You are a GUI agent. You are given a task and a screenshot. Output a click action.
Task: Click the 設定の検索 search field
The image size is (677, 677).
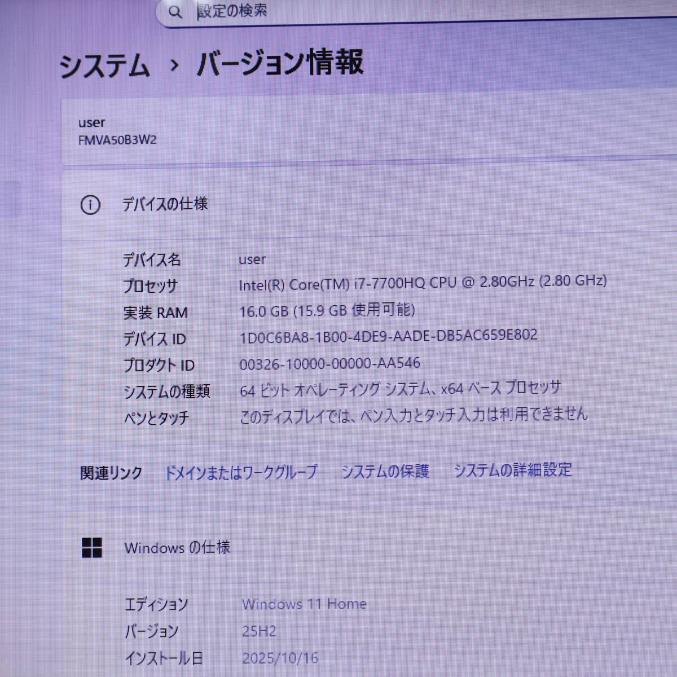click(x=416, y=12)
